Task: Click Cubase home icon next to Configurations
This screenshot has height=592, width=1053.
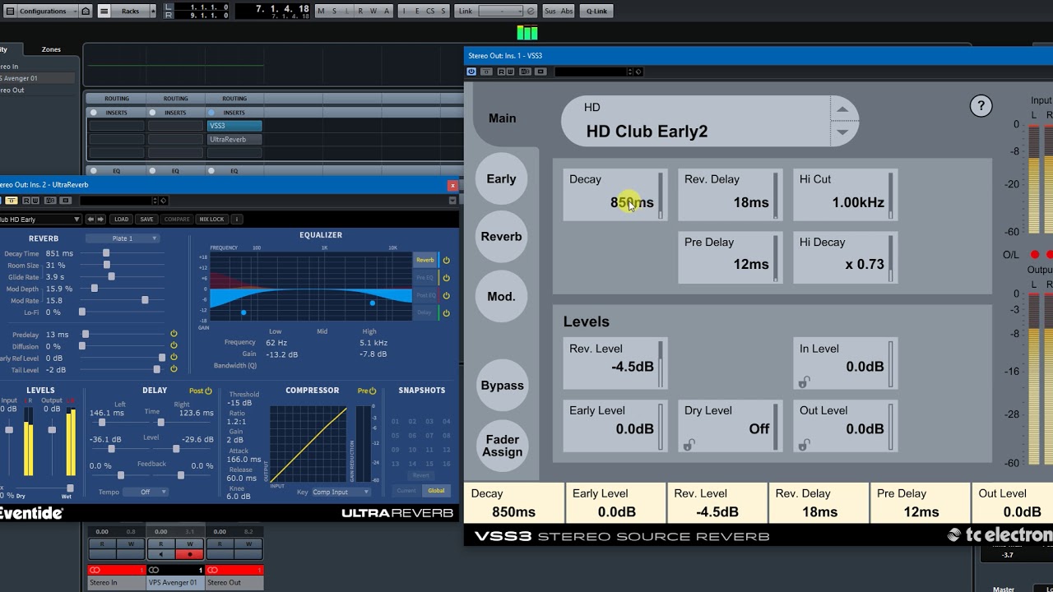Action: [86, 12]
